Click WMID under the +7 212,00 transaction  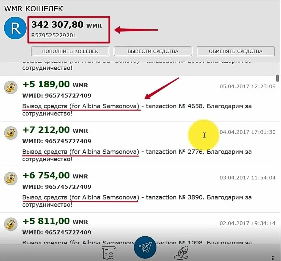pos(56,141)
